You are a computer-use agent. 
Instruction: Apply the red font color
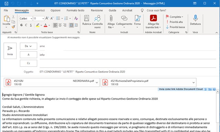[x=45, y=25]
